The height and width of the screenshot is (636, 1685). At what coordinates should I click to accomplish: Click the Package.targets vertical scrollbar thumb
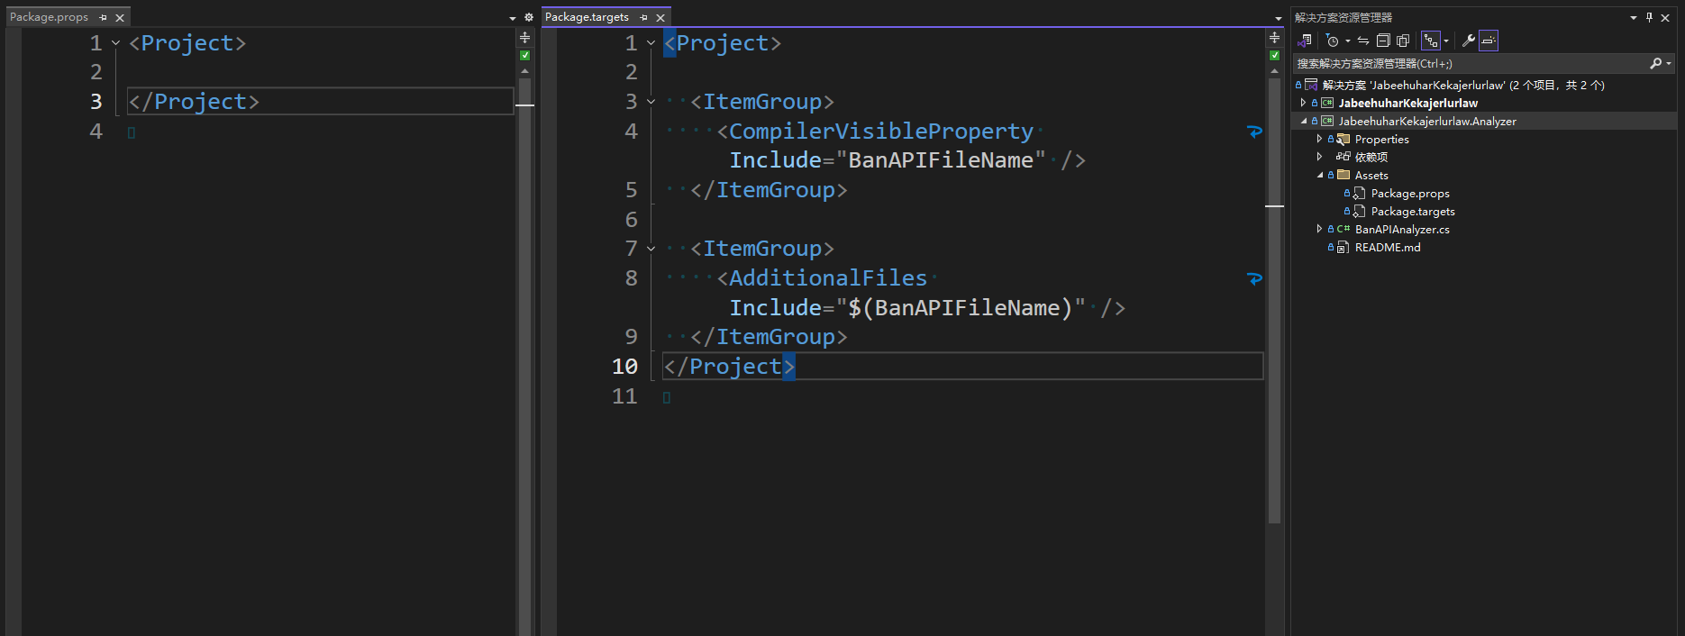coord(1274,297)
